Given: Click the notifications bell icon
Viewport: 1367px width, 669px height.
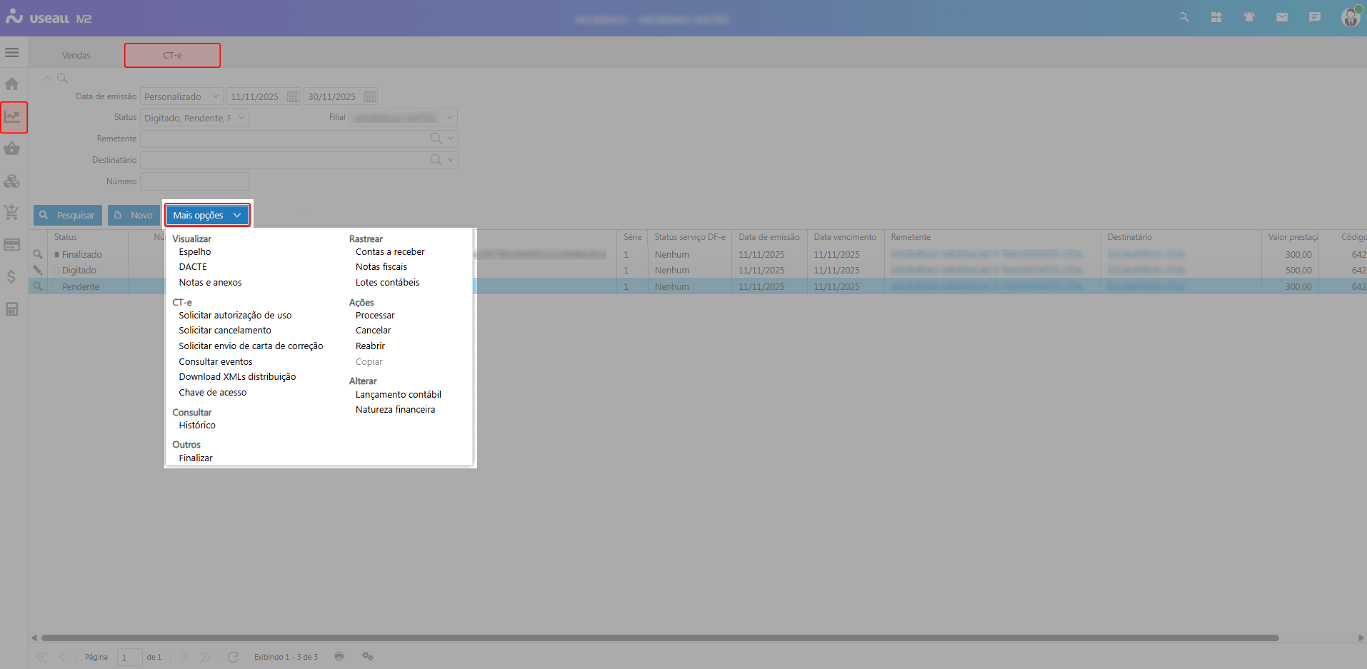Looking at the screenshot, I should [1249, 17].
